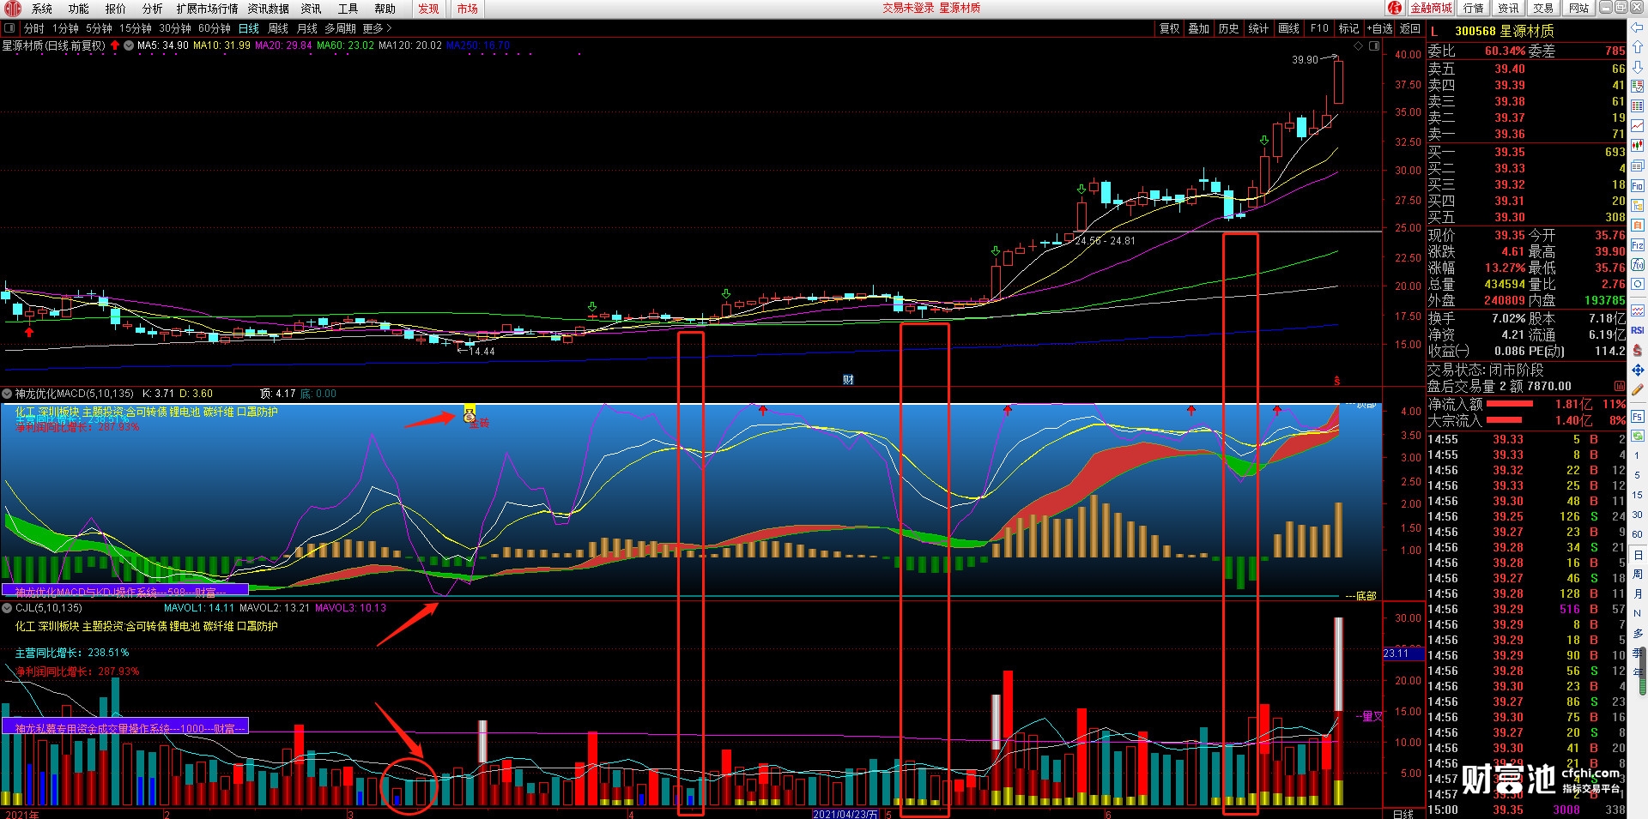Select the 60 minute period in sidebar

1638,534
